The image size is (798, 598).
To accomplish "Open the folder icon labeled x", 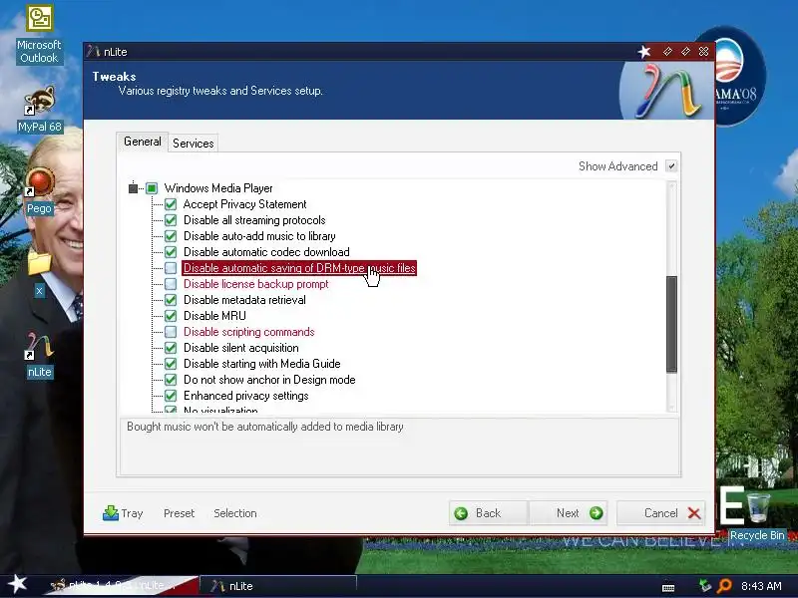I will [x=39, y=273].
